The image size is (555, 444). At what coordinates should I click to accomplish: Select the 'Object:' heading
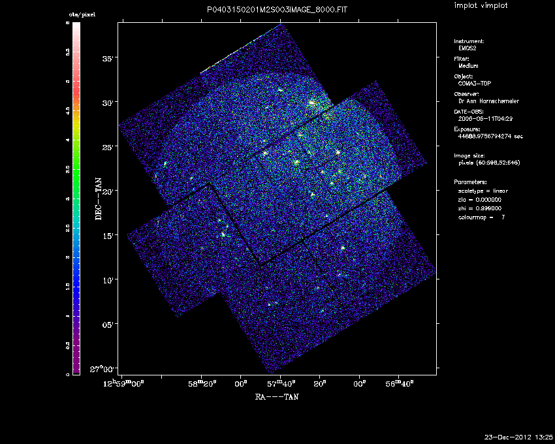464,76
